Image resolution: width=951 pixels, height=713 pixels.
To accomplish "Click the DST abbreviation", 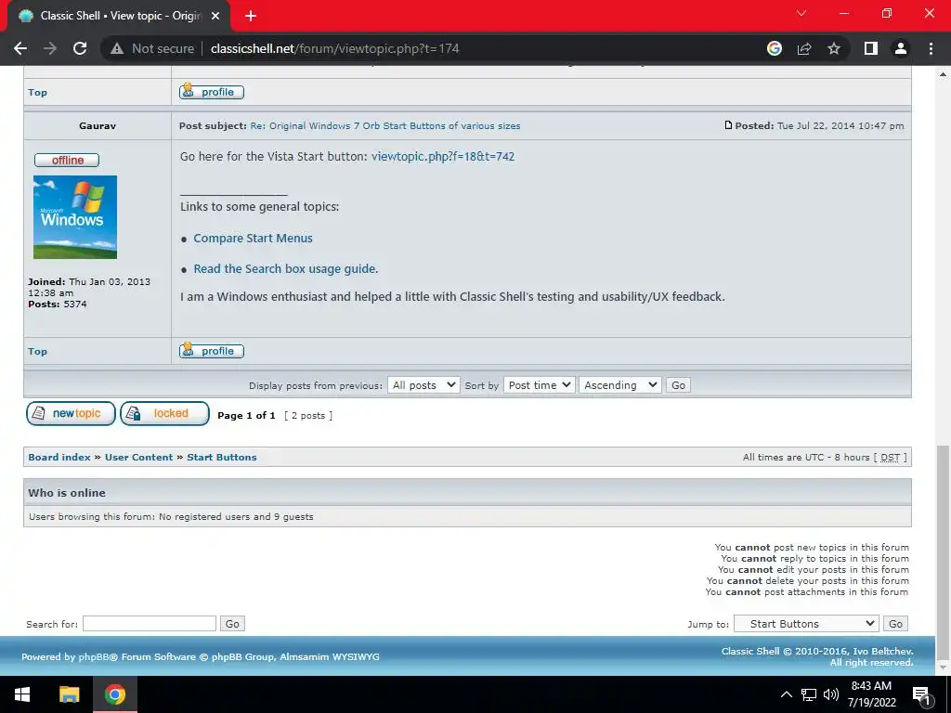I will pyautogui.click(x=890, y=457).
